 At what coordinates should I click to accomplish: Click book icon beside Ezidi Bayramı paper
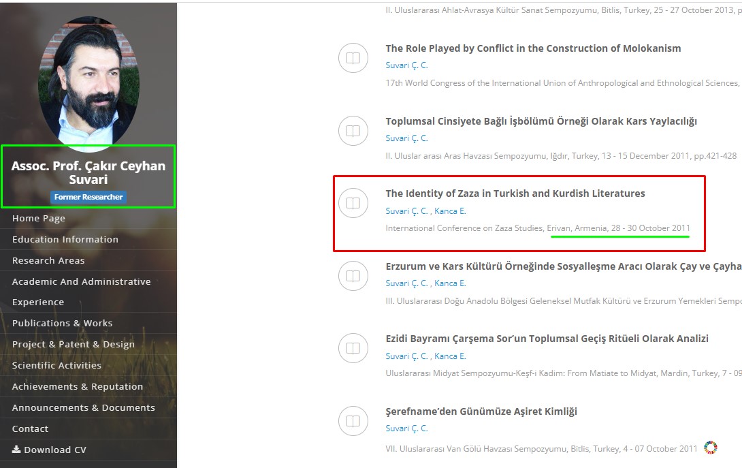coord(353,349)
